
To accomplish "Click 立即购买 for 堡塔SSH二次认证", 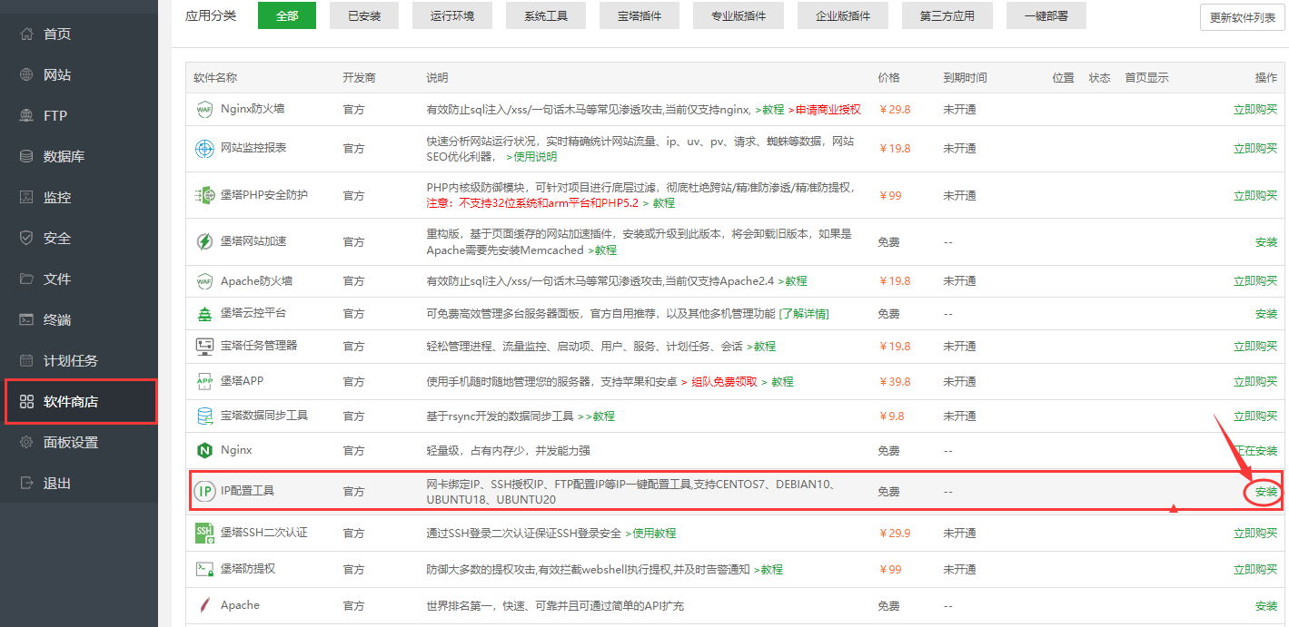I will (x=1255, y=534).
